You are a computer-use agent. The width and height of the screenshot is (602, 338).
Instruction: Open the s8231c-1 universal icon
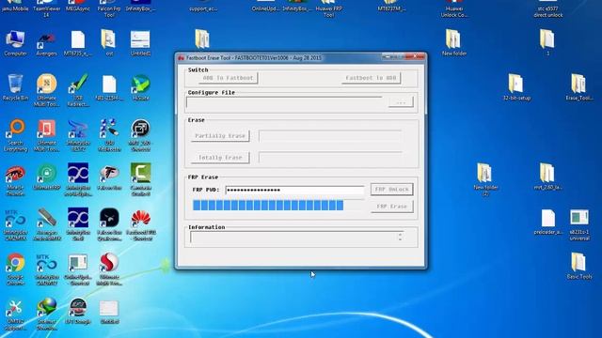coord(579,217)
